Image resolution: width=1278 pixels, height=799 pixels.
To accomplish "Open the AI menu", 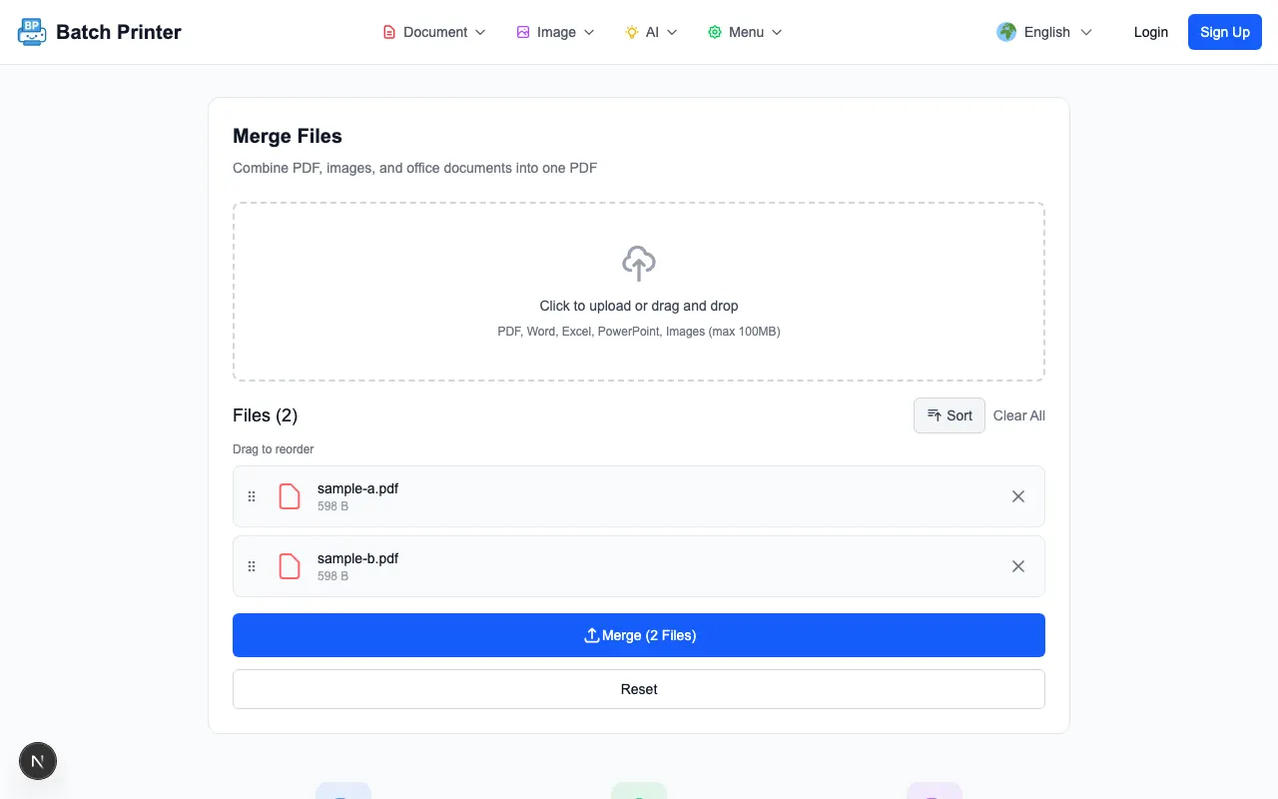I will click(x=651, y=32).
